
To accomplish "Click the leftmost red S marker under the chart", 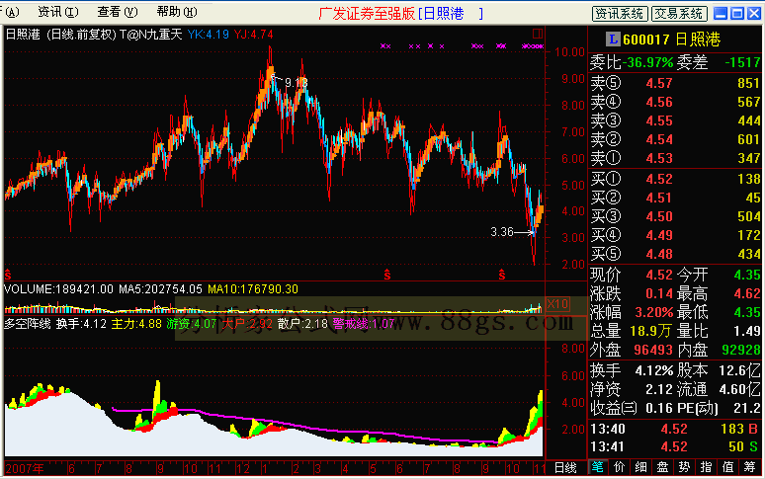I will tap(8, 275).
